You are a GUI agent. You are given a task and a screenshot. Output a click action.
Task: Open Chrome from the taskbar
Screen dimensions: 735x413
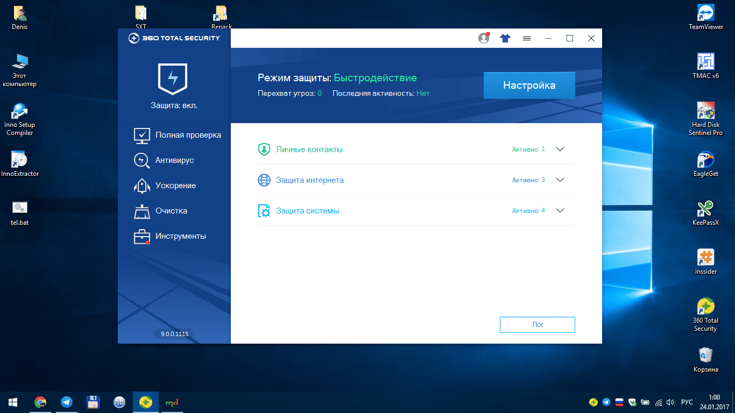pyautogui.click(x=40, y=402)
